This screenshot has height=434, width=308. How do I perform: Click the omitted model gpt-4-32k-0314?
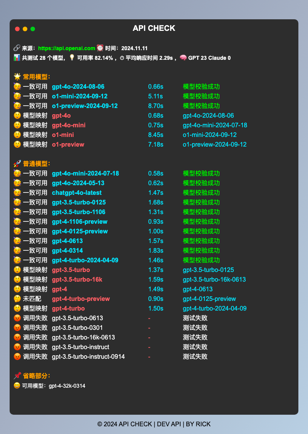(x=67, y=386)
